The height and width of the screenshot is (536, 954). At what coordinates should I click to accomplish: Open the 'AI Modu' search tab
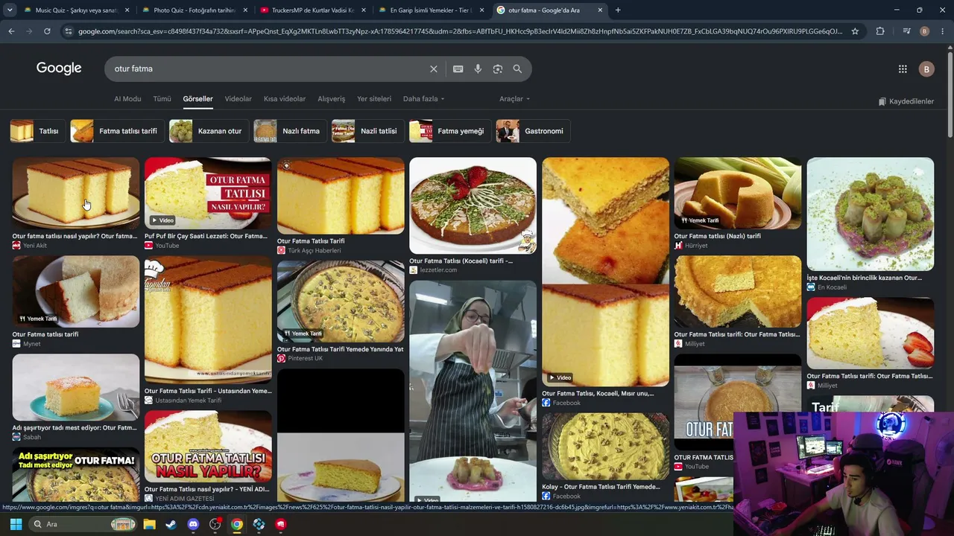click(127, 99)
